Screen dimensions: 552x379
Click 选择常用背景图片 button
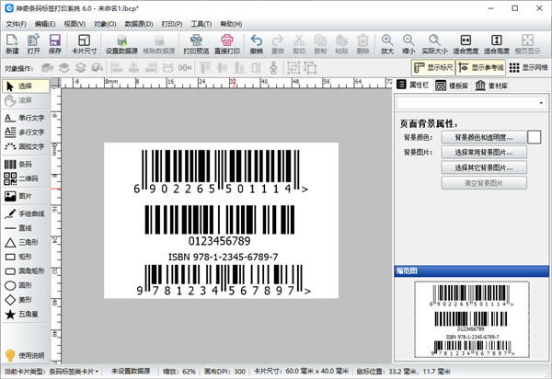pos(484,152)
